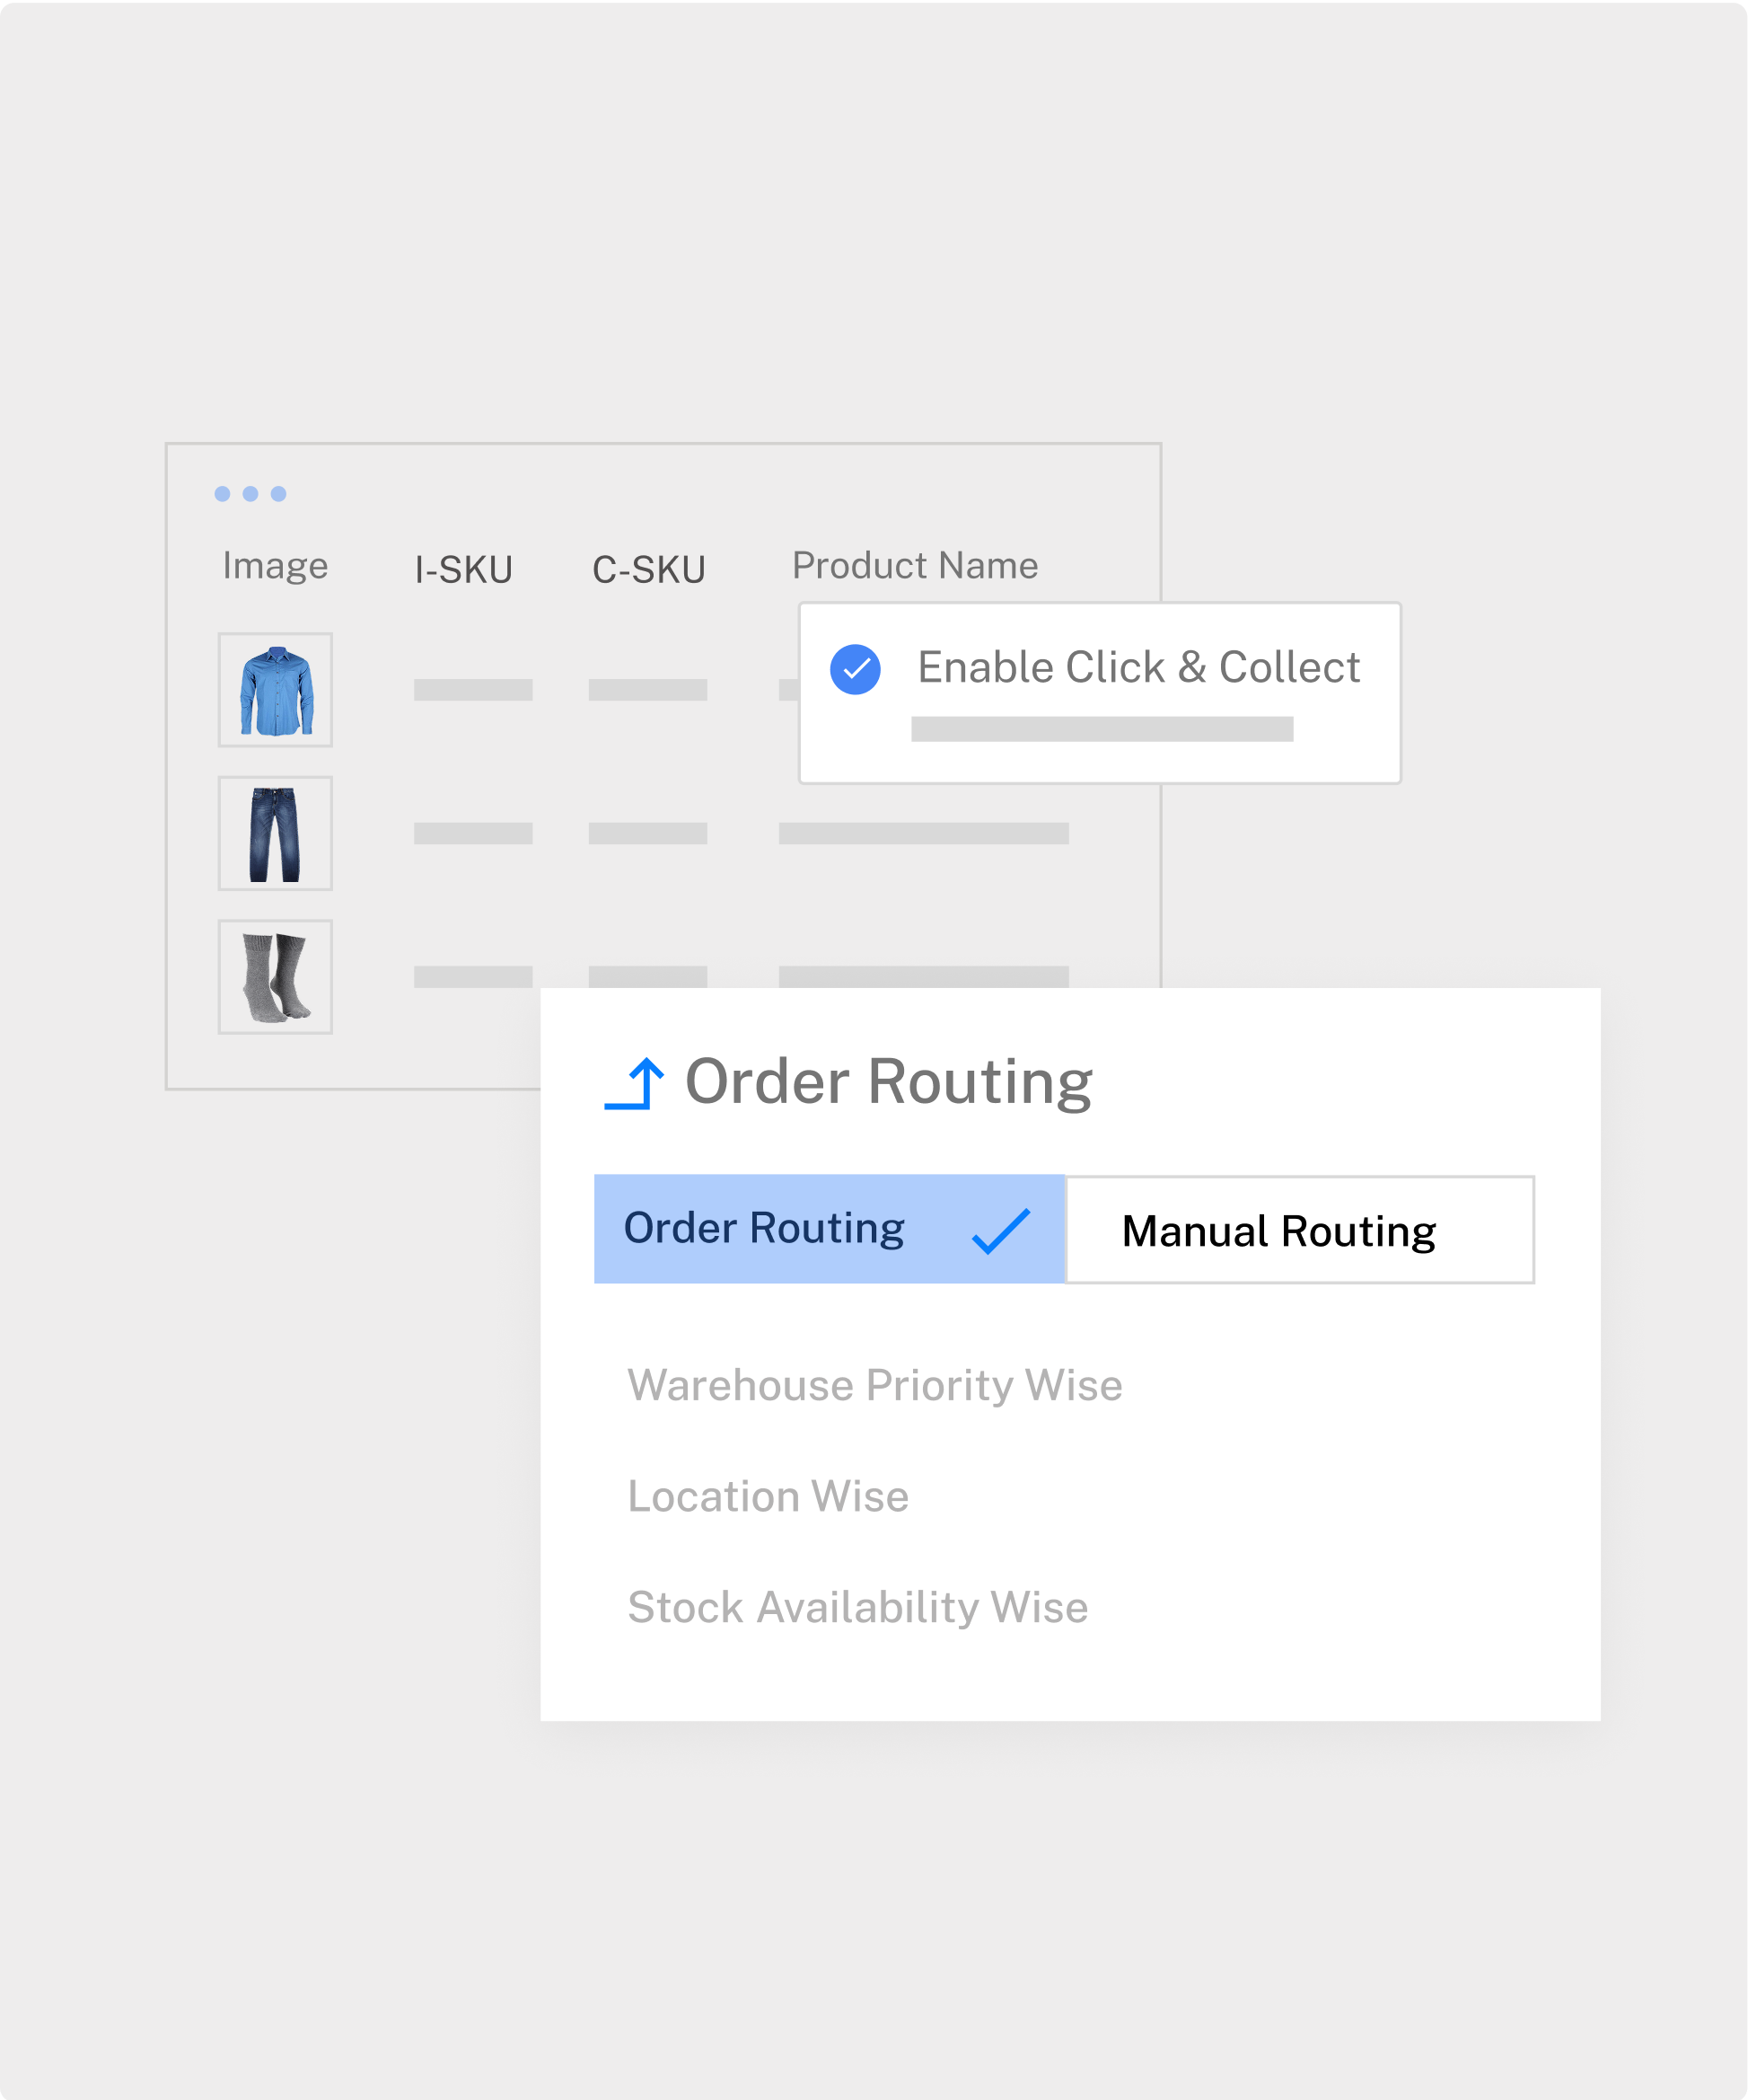The width and height of the screenshot is (1748, 2100).
Task: Click the shirt row I-SKU placeholder
Action: click(x=473, y=690)
